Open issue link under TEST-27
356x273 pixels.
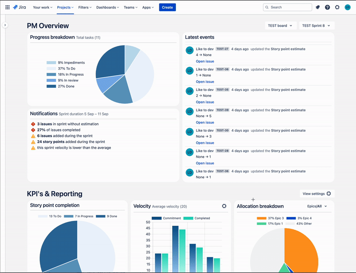point(205,61)
